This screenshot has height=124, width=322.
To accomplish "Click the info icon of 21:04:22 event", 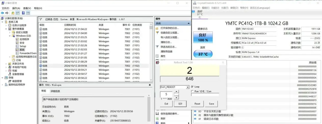I will pyautogui.click(x=41, y=29).
